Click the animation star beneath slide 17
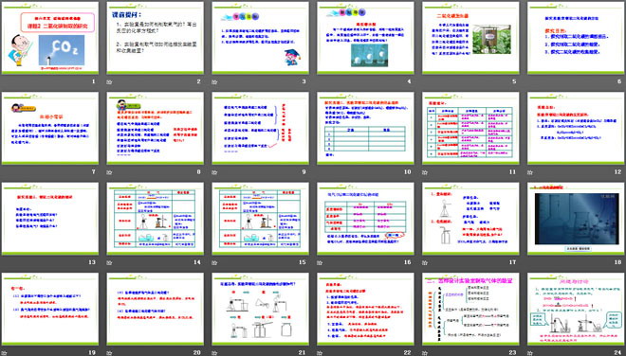626x356 pixels. point(425,263)
